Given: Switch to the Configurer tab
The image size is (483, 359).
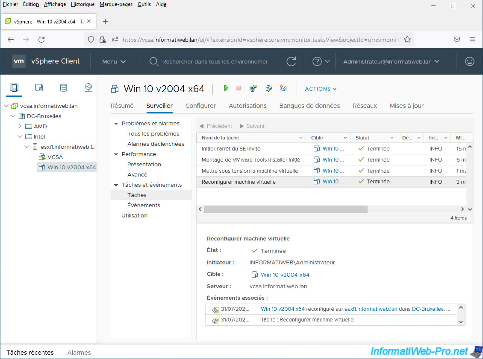Looking at the screenshot, I should point(200,106).
